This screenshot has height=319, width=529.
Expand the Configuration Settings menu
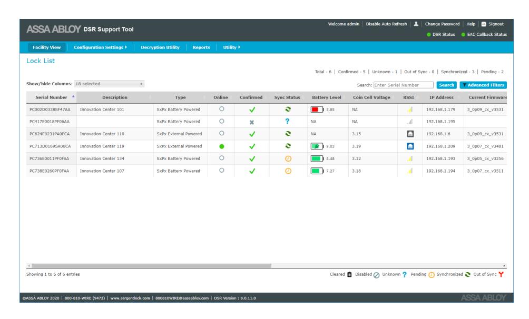[x=100, y=47]
